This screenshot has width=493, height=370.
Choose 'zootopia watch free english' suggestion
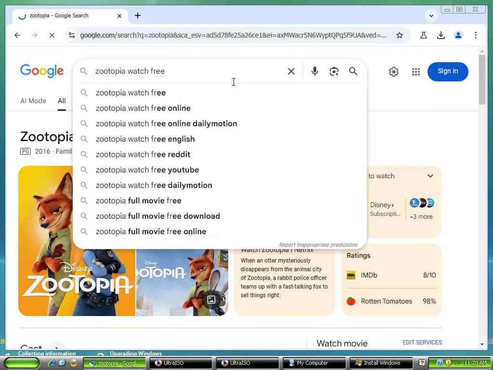[220, 139]
